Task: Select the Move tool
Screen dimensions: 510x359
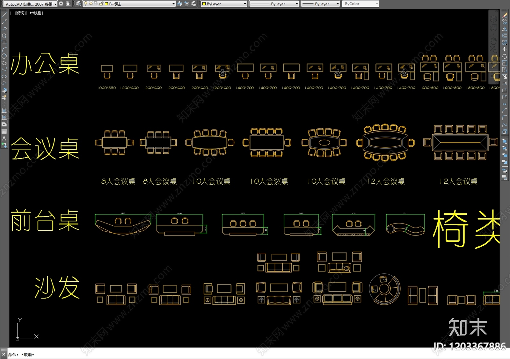Action: (505, 49)
